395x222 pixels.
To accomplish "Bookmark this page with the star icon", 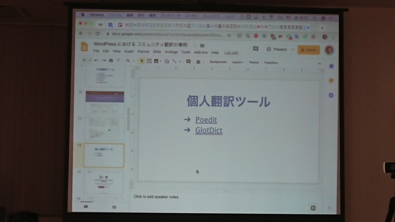I will pos(229,35).
